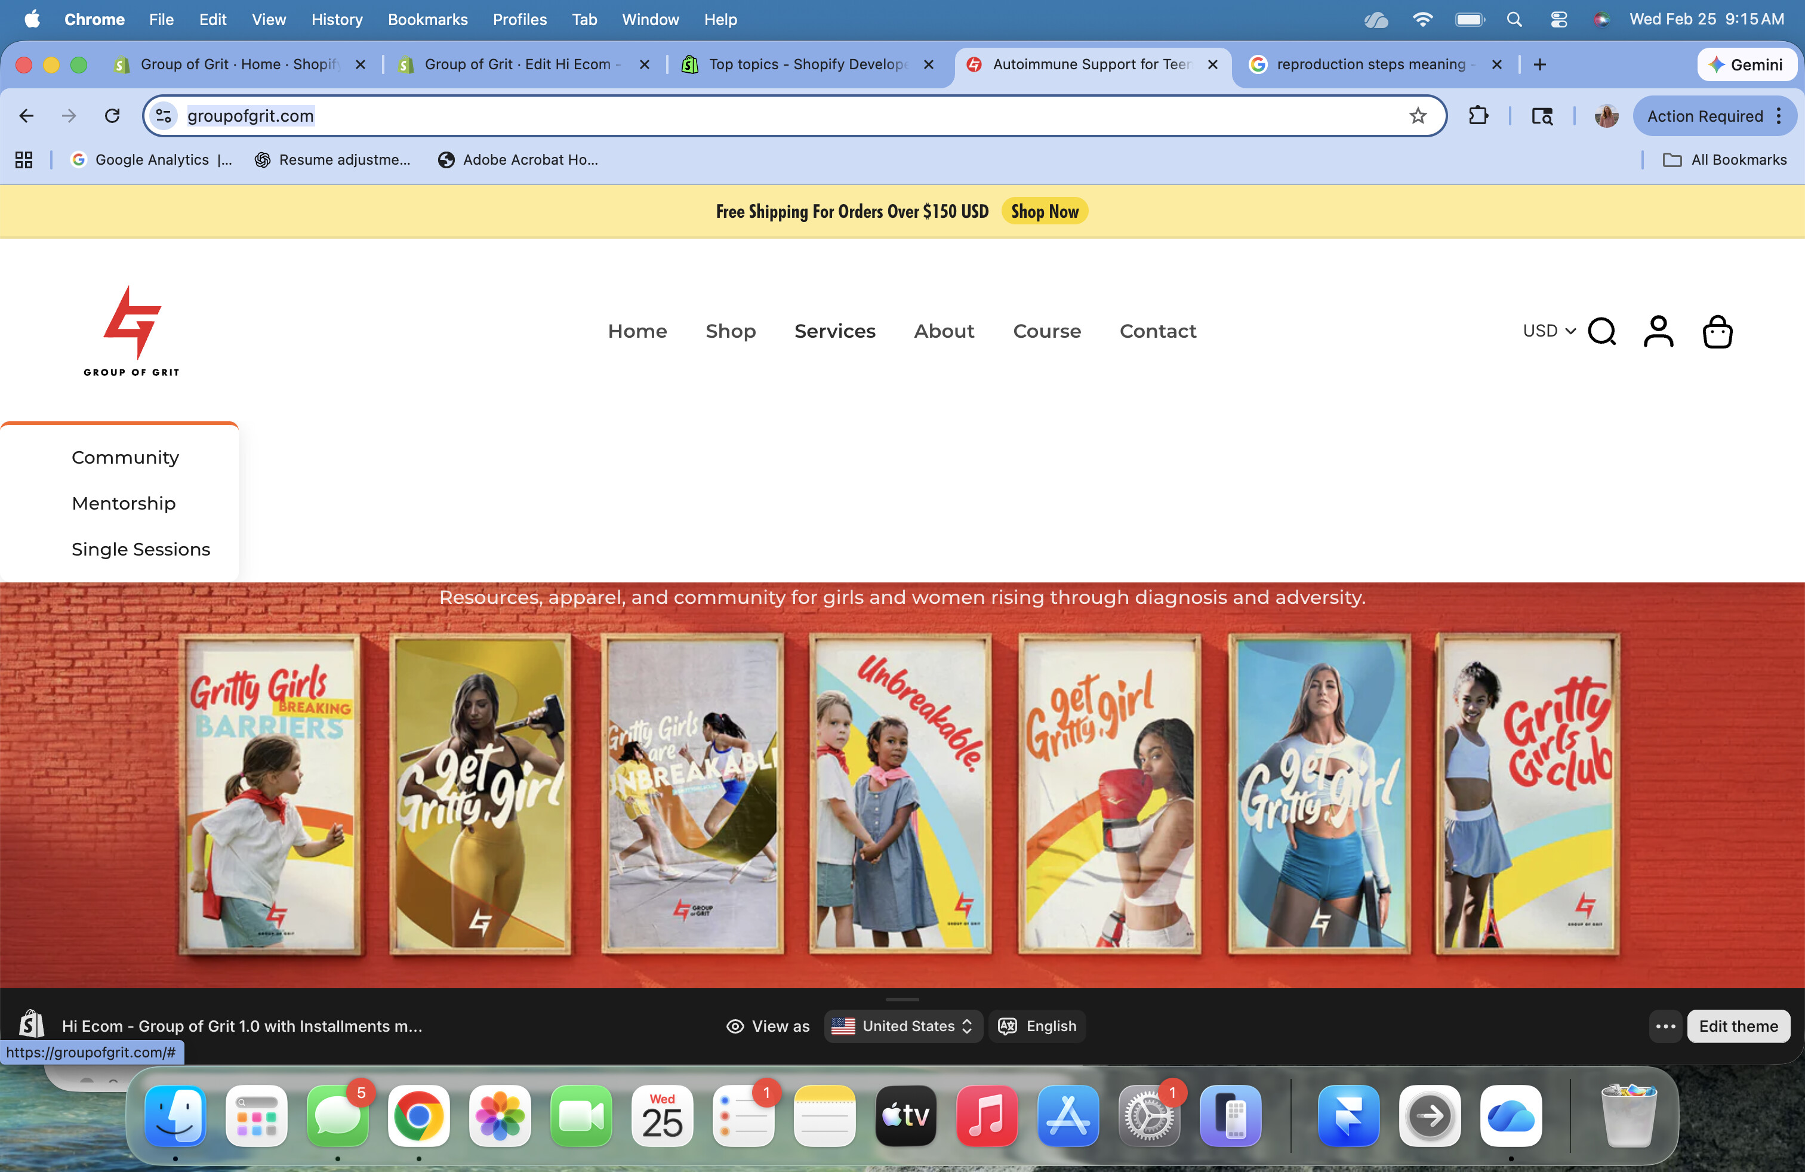Open three-dot menu in Shopify preview bar
Screen dimensions: 1805x1172
[x=1665, y=1026]
